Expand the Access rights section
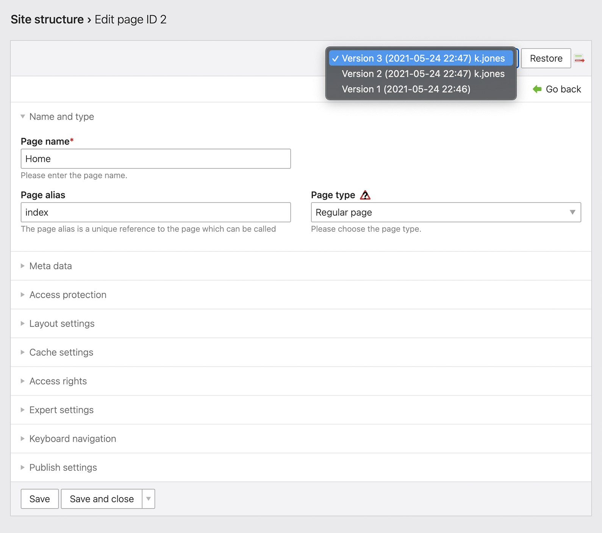602x533 pixels. [54, 381]
